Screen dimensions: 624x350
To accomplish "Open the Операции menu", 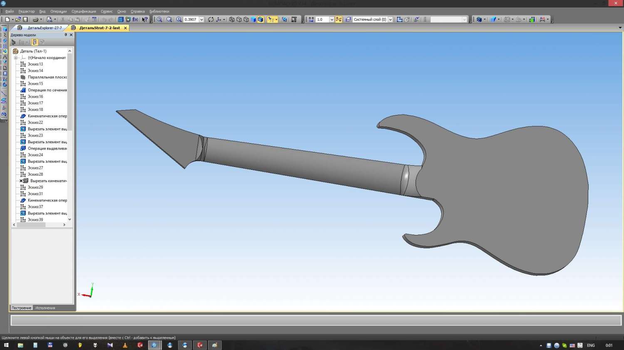I will [58, 12].
